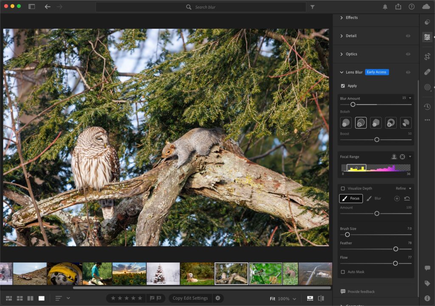Enable Auto Mask checkbox

pyautogui.click(x=343, y=272)
